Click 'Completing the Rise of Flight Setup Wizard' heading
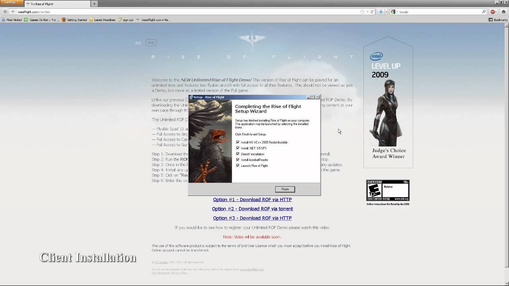Viewport: 509px width, 286px height. (x=268, y=109)
